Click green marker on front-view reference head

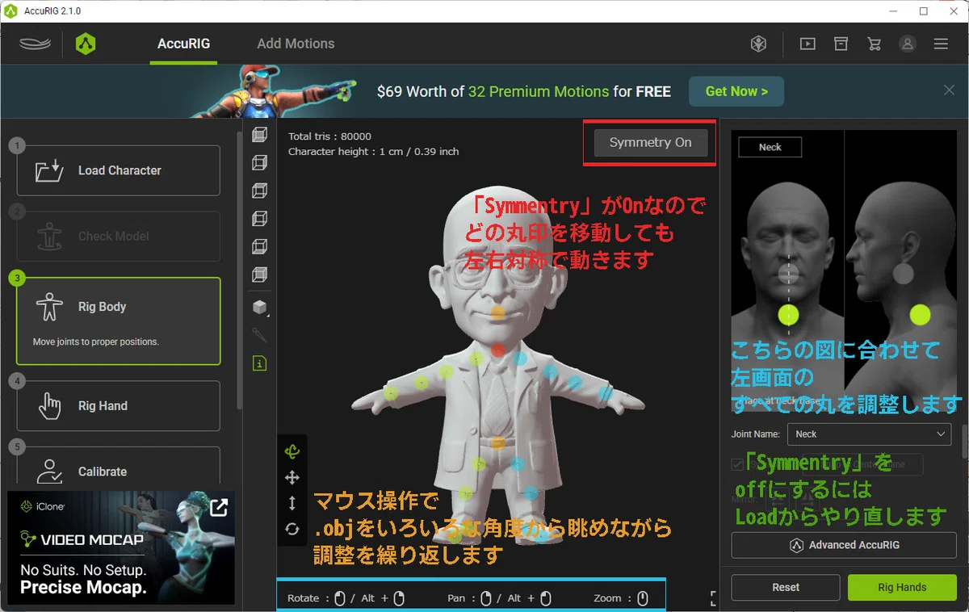click(788, 315)
